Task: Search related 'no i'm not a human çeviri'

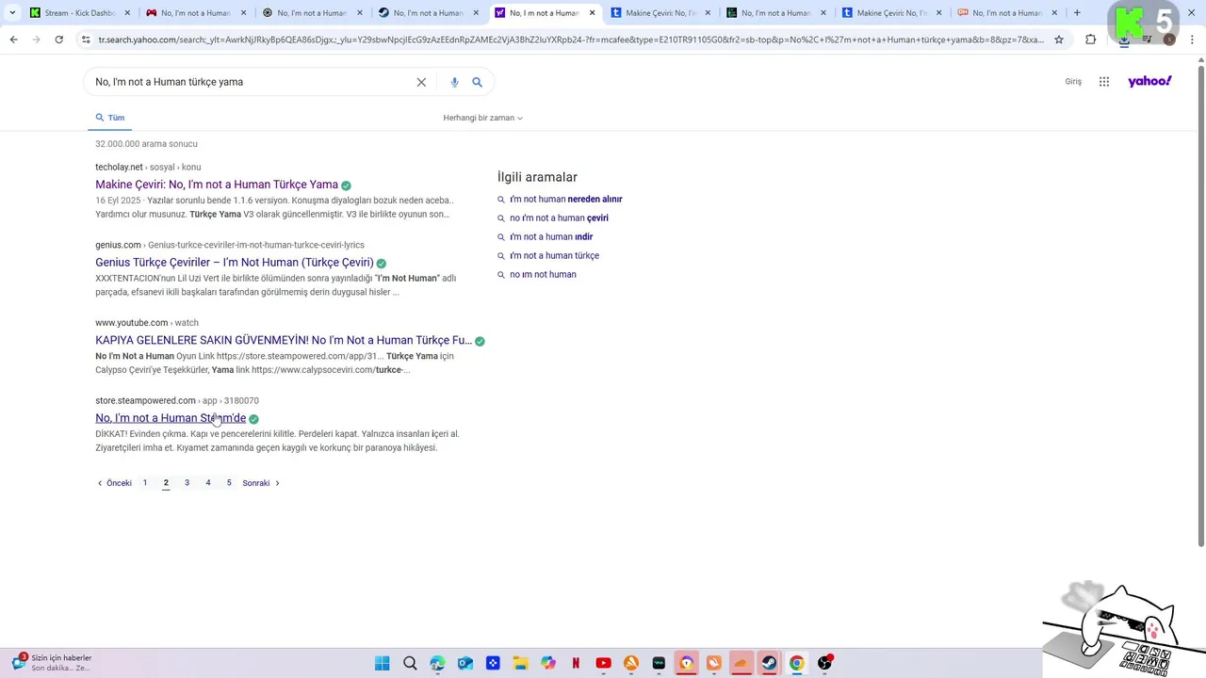Action: coord(559,218)
